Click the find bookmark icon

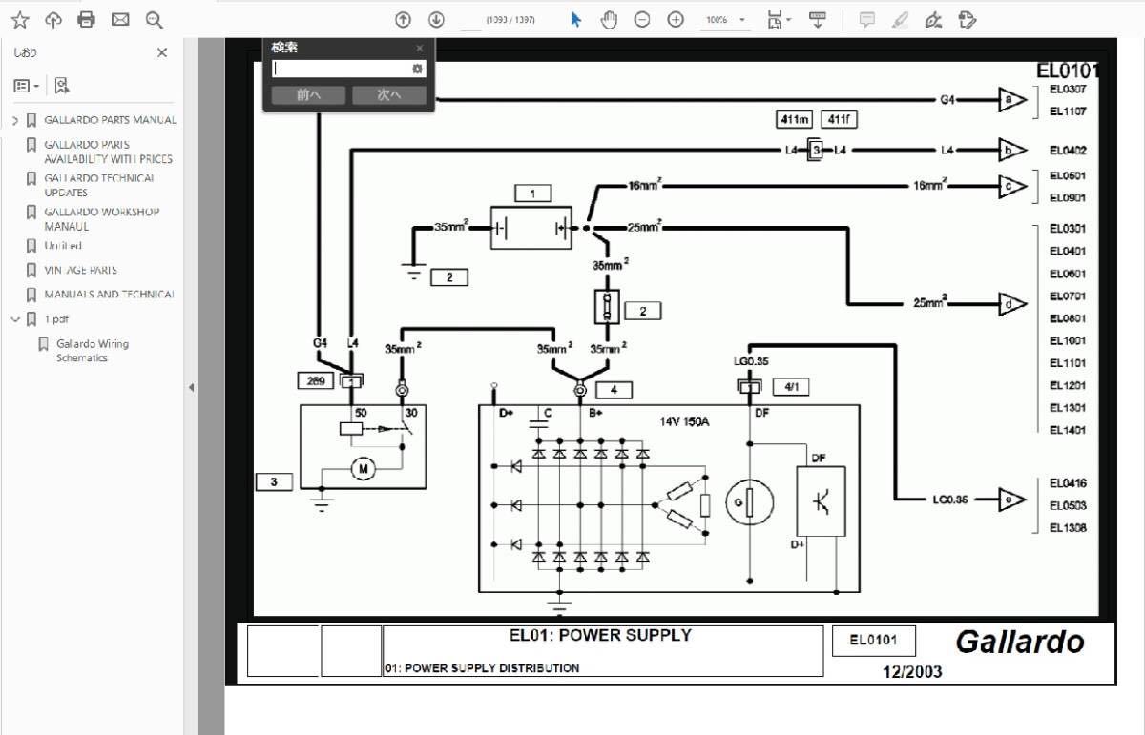pos(62,86)
